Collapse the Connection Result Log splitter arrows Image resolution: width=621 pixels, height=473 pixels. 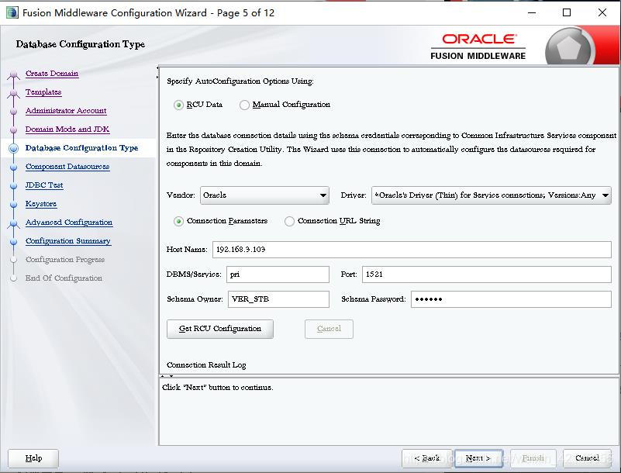[167, 376]
